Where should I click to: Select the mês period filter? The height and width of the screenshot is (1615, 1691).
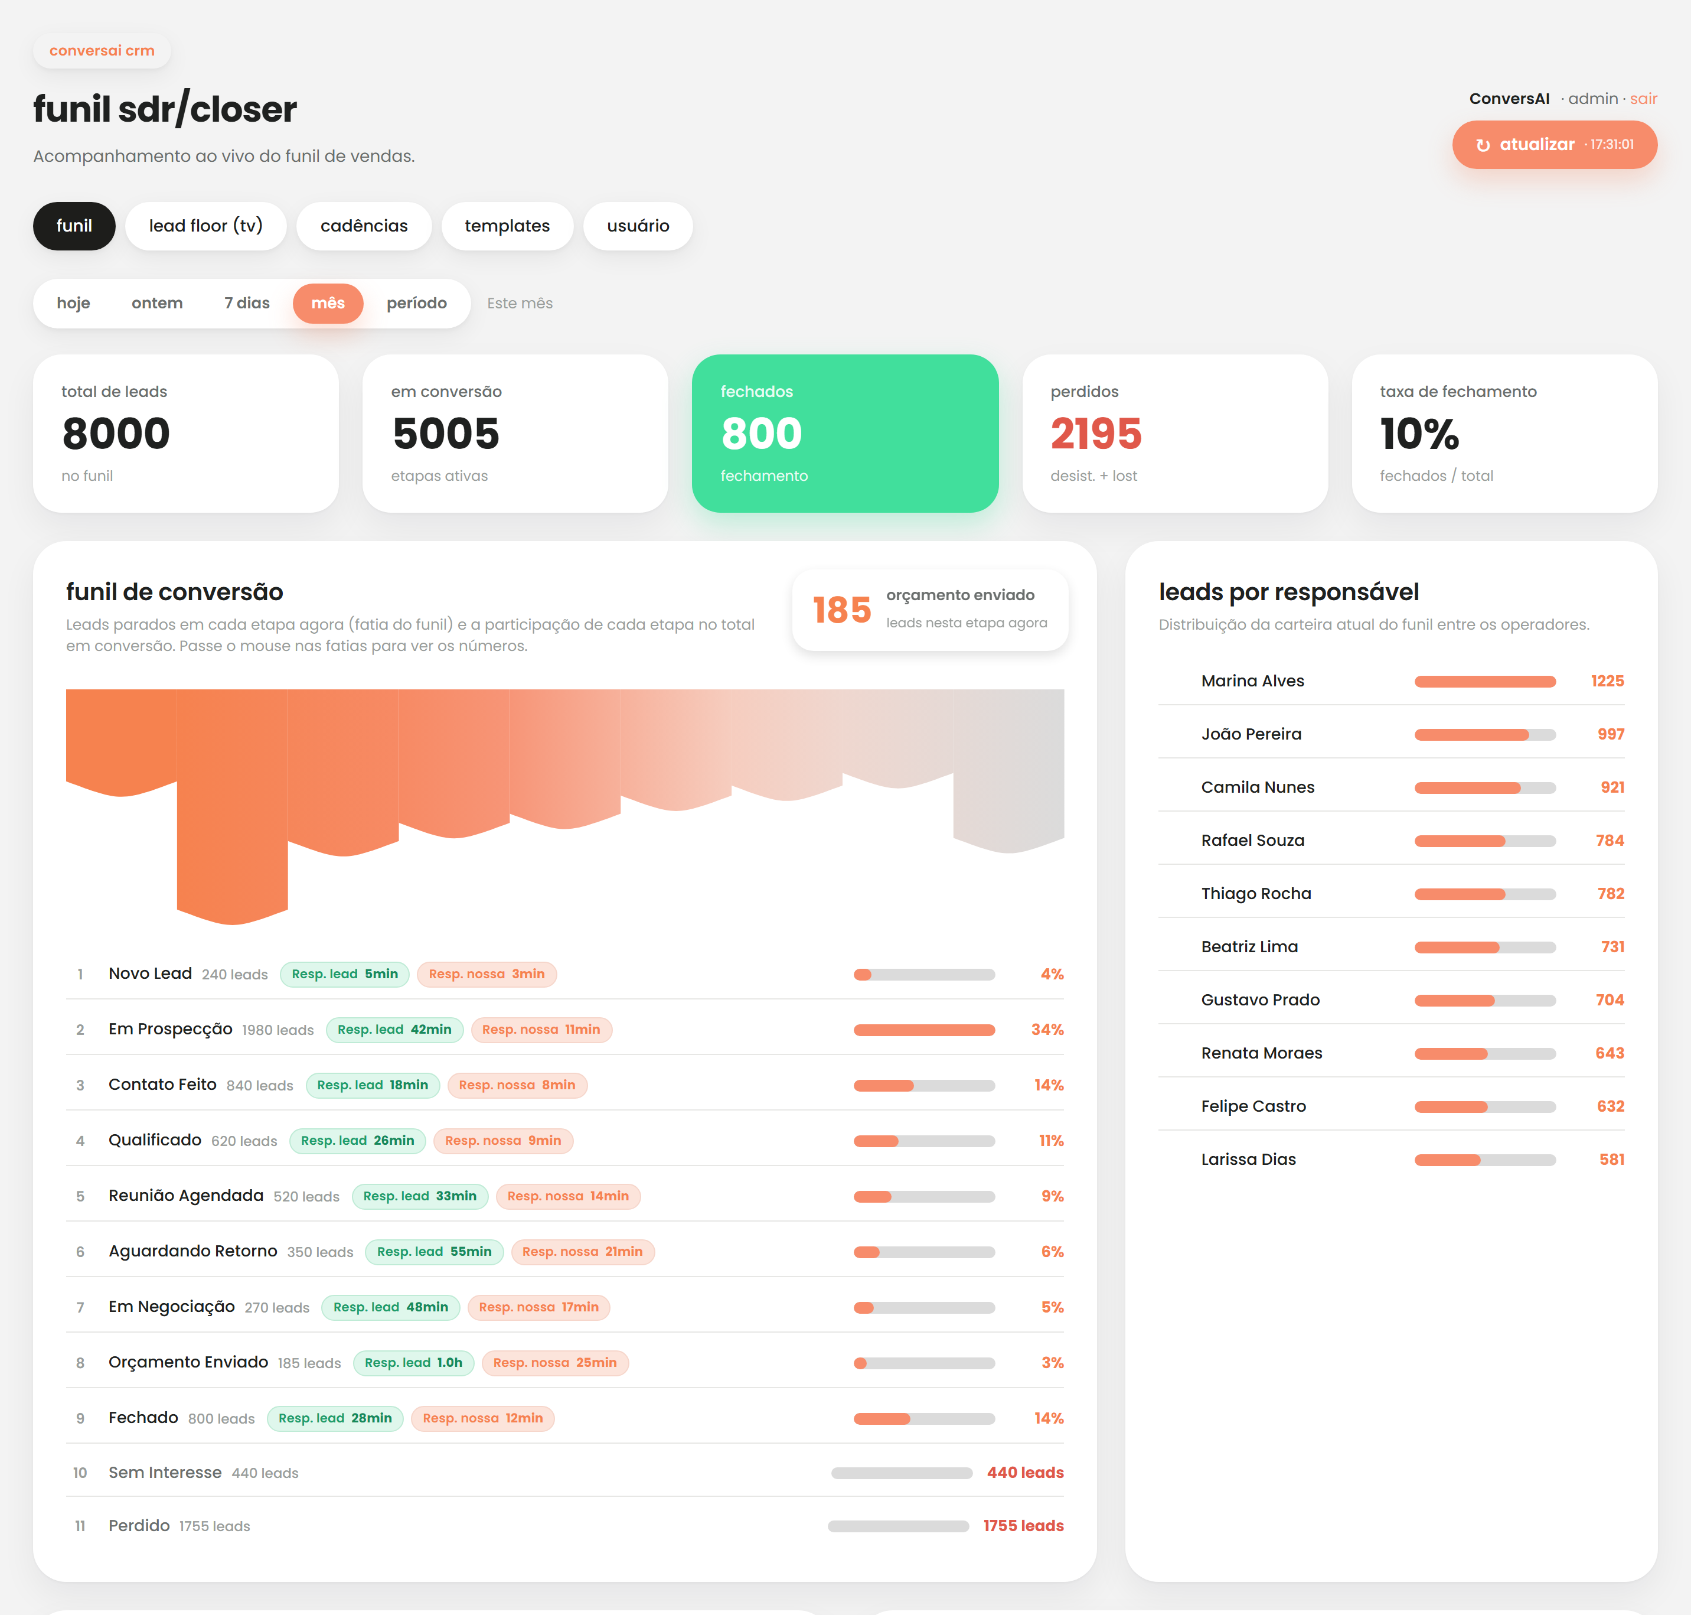pyautogui.click(x=328, y=303)
